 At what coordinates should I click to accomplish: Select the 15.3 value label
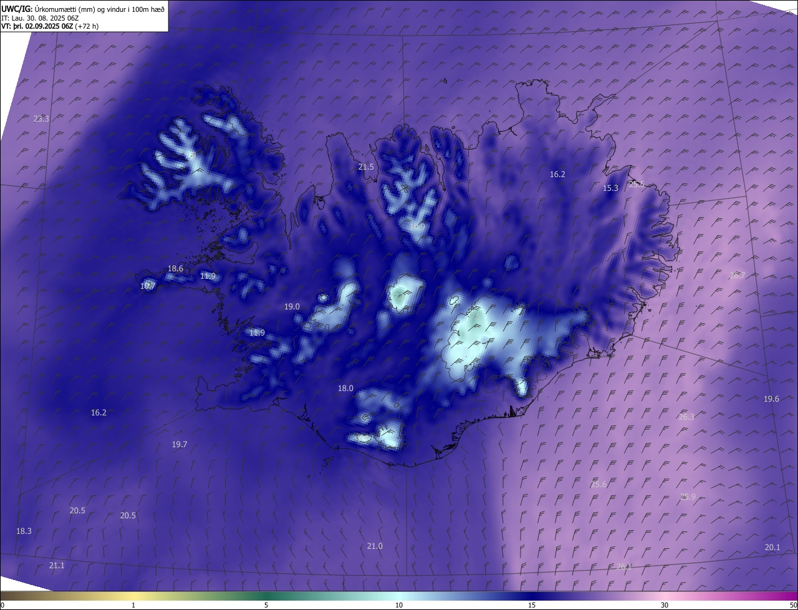tap(610, 188)
